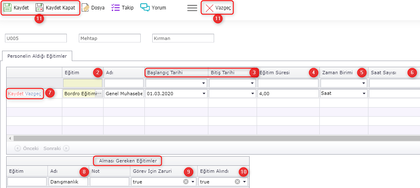Click the horizontal scrollbar under the grid

pos(206,138)
